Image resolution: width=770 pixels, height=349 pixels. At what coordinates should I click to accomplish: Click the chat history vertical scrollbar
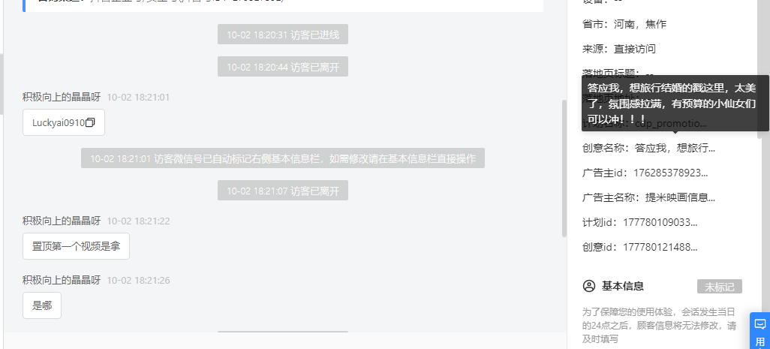(564, 168)
